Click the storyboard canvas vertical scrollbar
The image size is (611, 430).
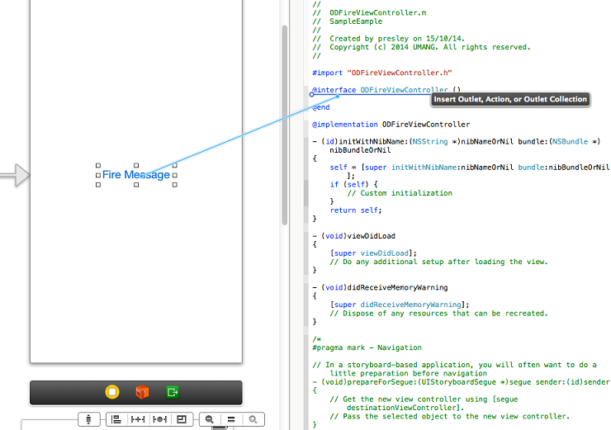pyautogui.click(x=285, y=125)
